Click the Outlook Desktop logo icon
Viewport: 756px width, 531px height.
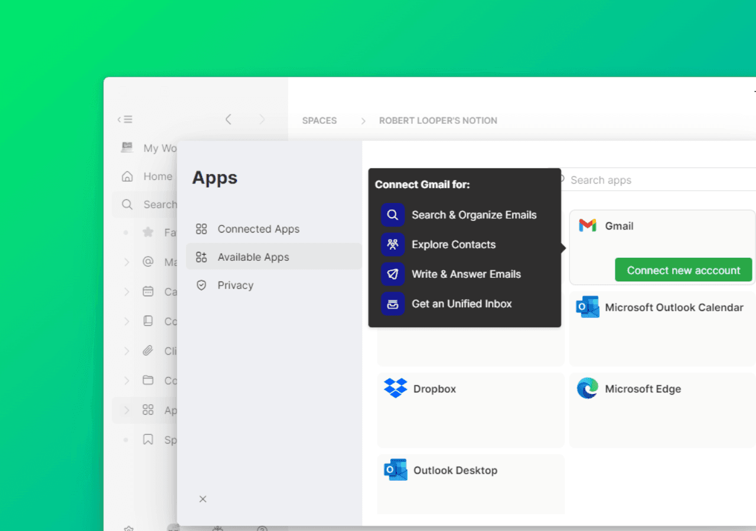(396, 470)
